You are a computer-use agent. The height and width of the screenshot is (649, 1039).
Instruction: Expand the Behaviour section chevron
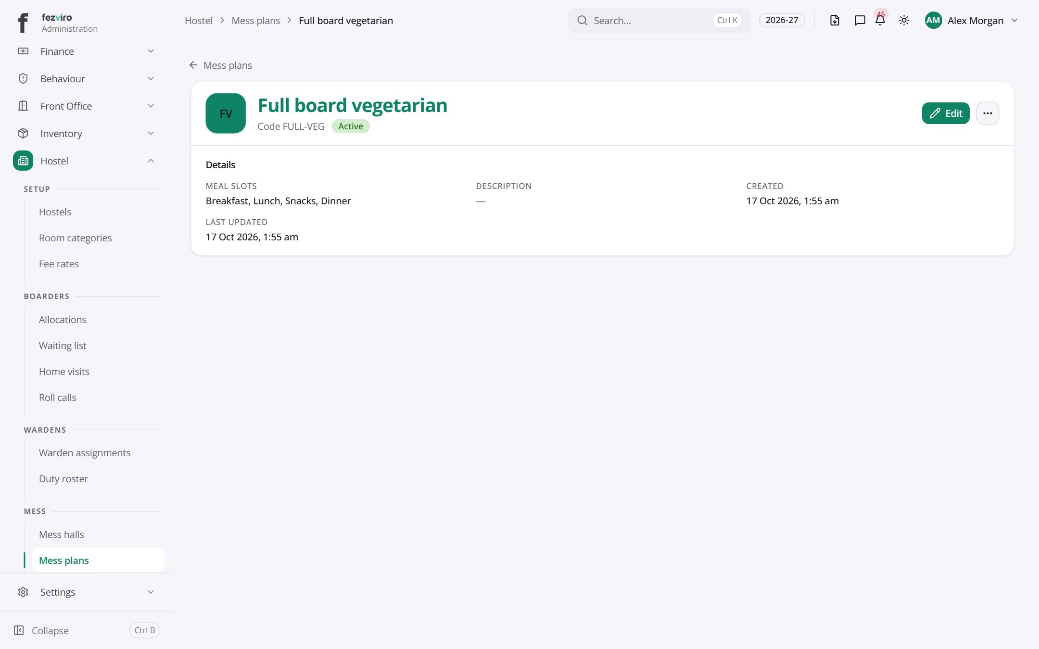(151, 78)
